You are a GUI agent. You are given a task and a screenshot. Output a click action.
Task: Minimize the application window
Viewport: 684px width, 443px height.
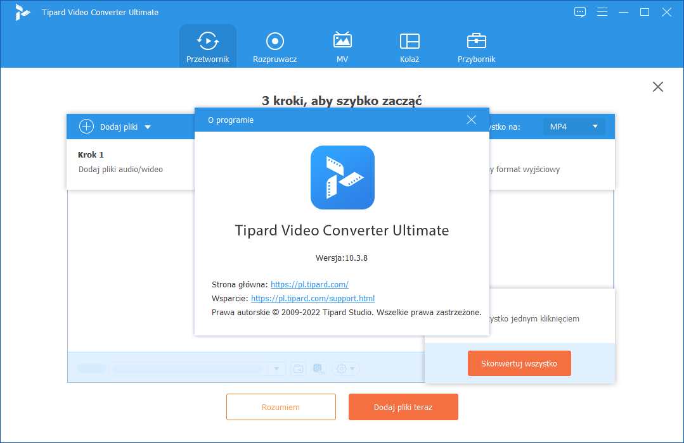623,12
